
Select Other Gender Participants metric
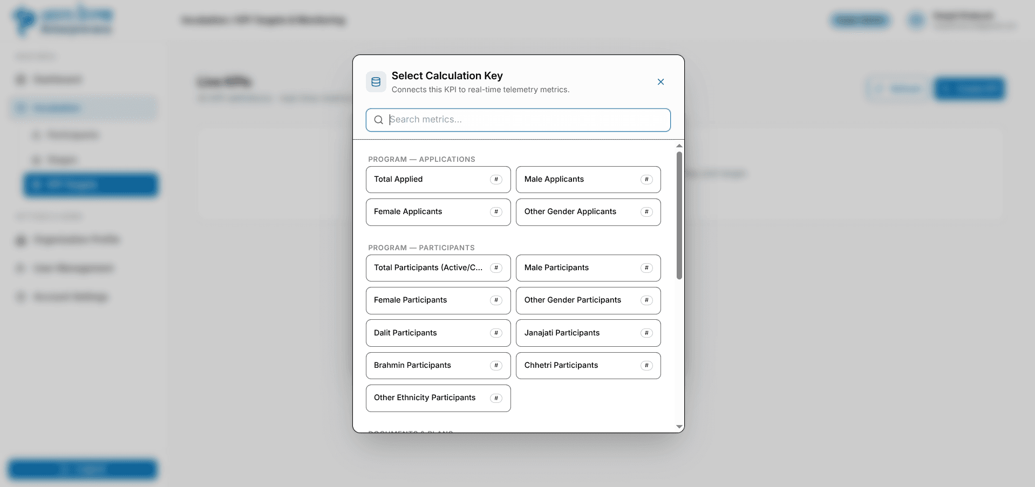point(588,300)
